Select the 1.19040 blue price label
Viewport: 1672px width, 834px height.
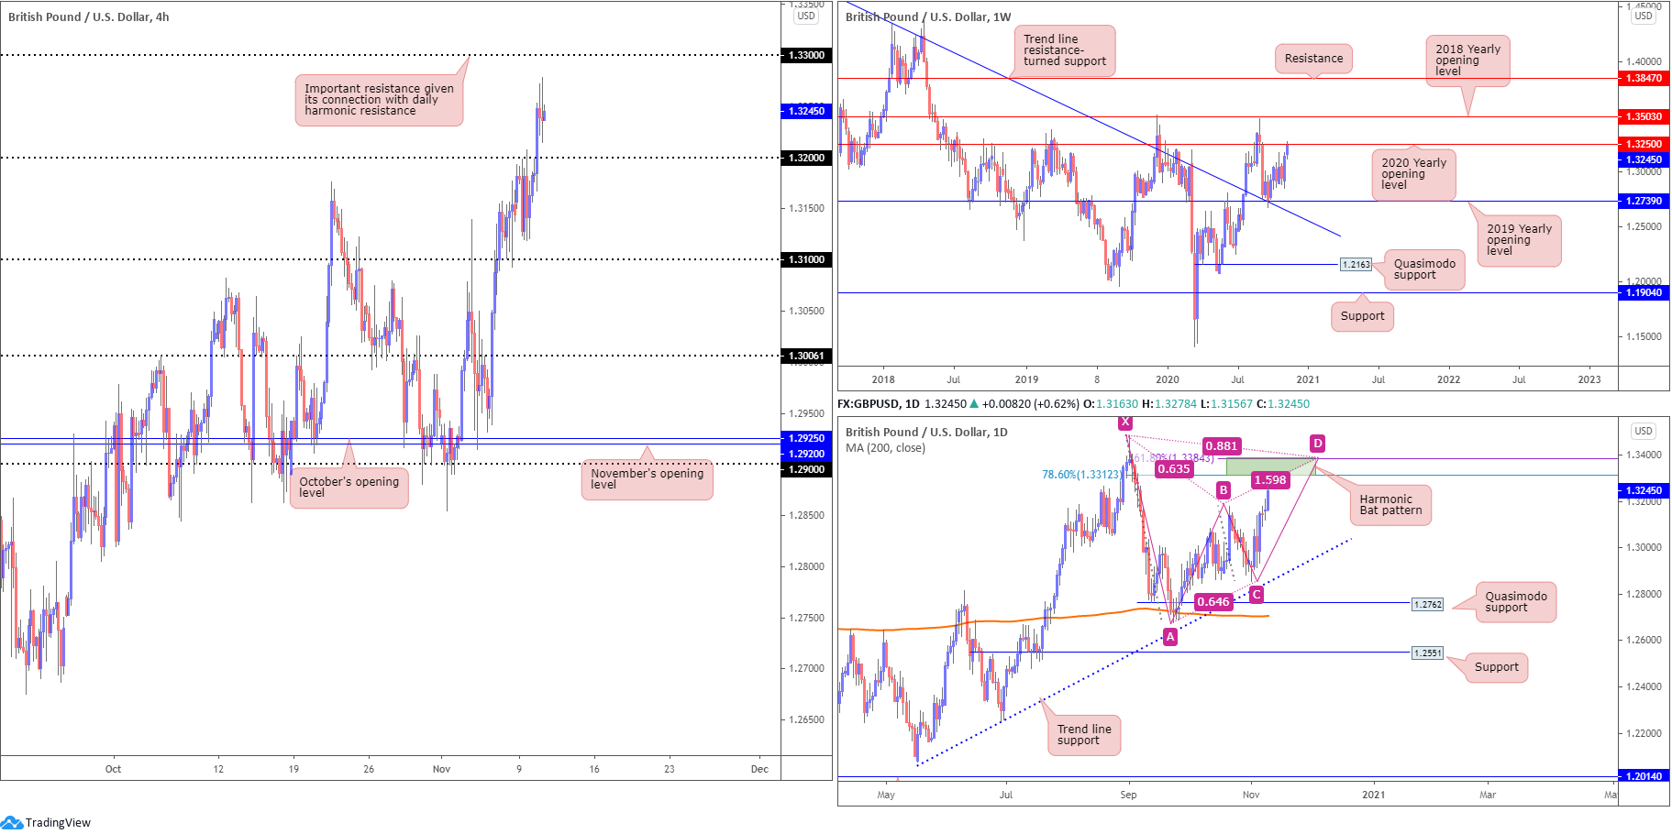(x=1644, y=293)
